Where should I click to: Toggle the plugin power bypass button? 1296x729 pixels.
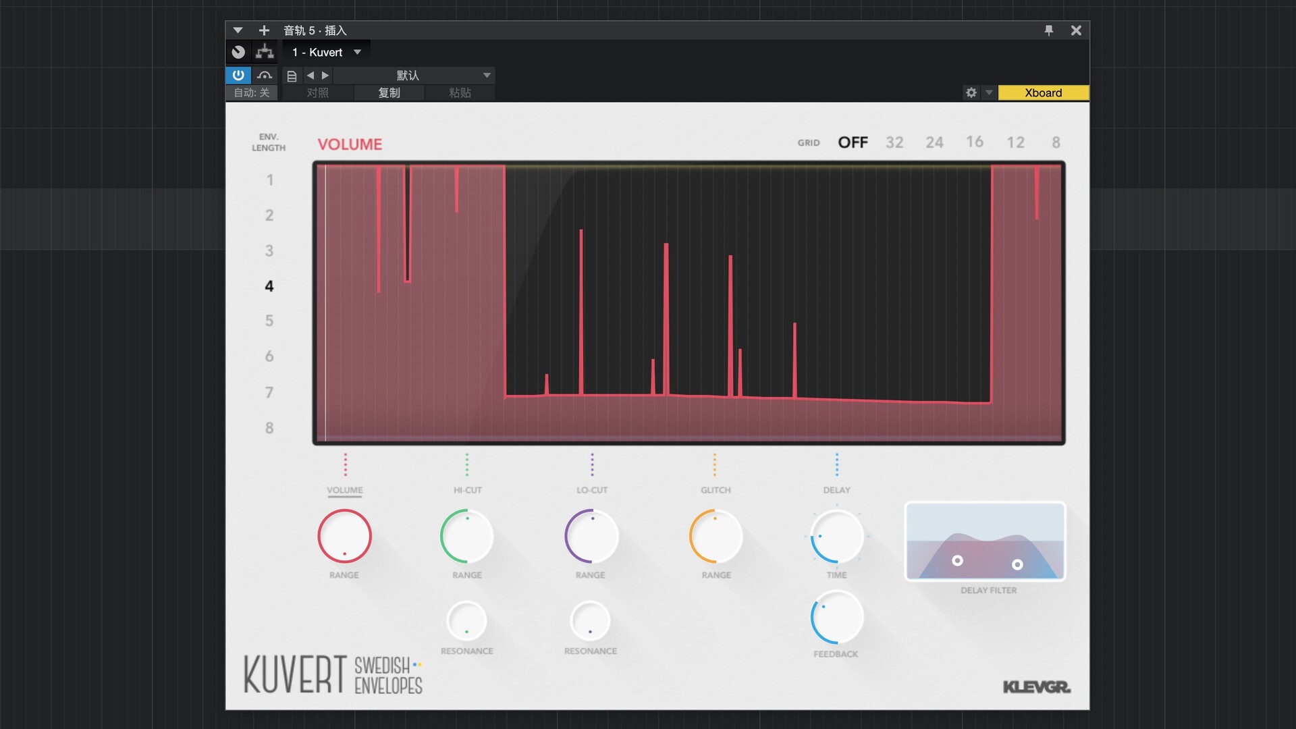(238, 75)
